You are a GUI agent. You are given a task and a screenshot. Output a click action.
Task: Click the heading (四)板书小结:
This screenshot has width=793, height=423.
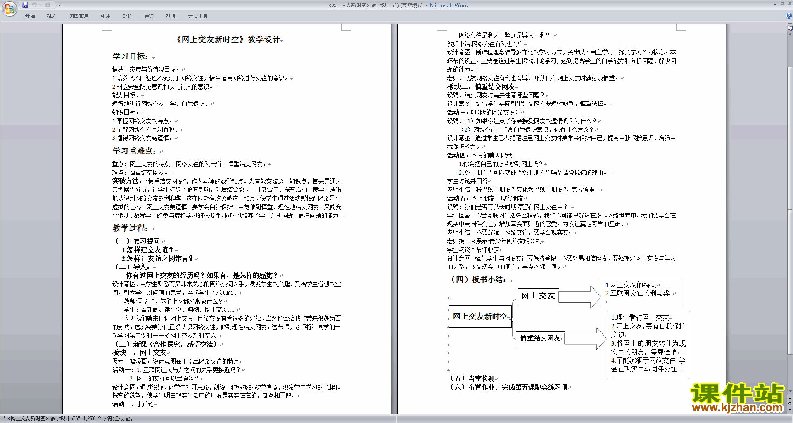click(478, 280)
